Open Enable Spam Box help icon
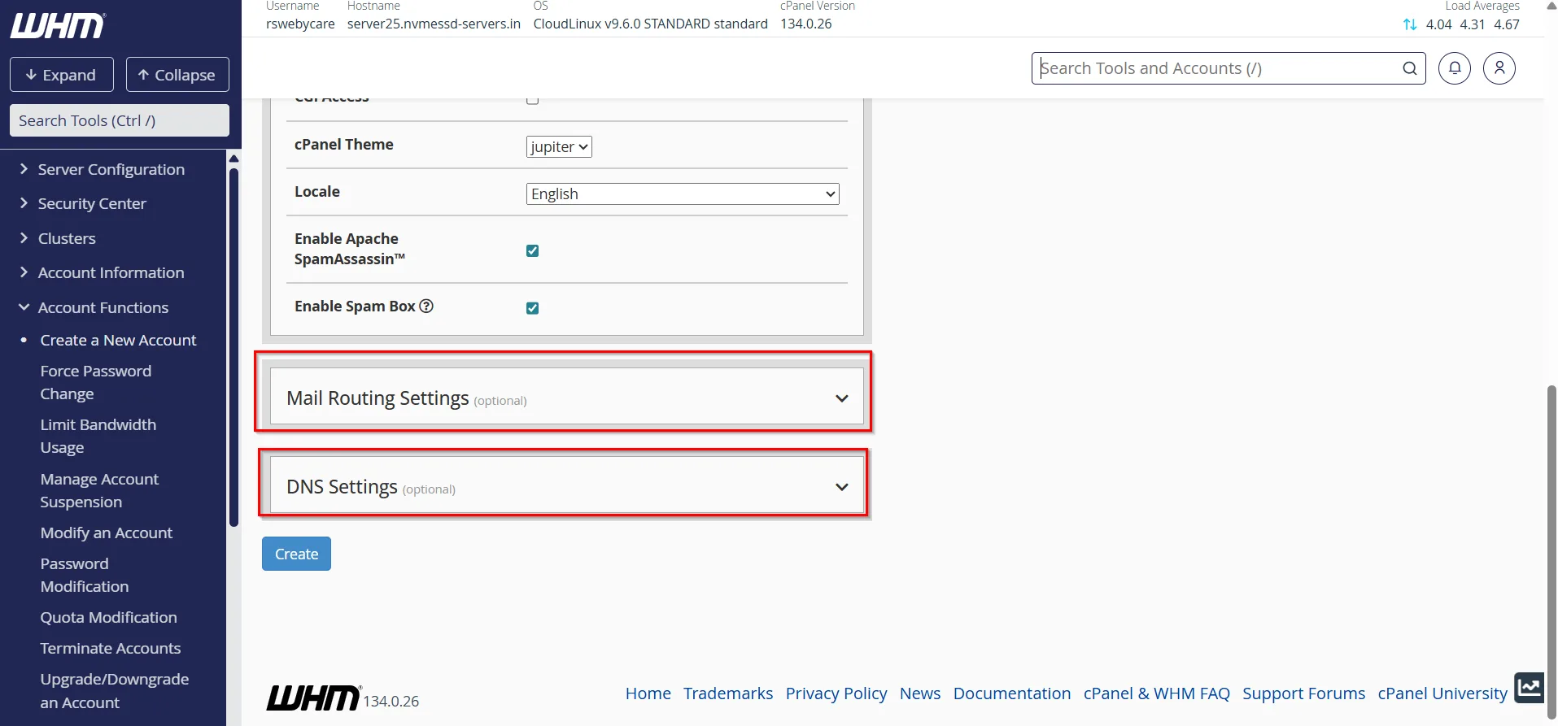 point(426,306)
